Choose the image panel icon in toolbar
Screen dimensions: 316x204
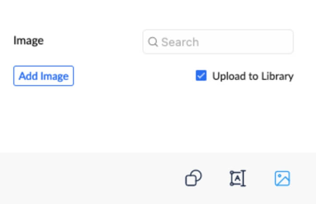coord(282,178)
